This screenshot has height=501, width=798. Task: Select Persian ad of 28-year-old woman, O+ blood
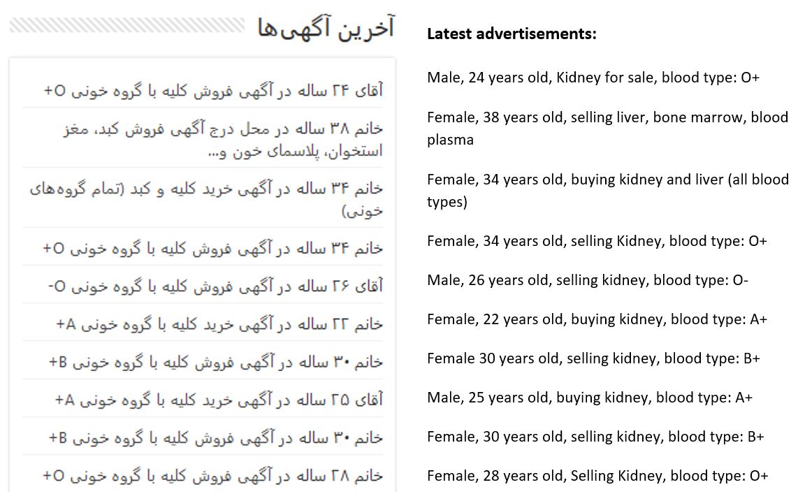point(213,476)
